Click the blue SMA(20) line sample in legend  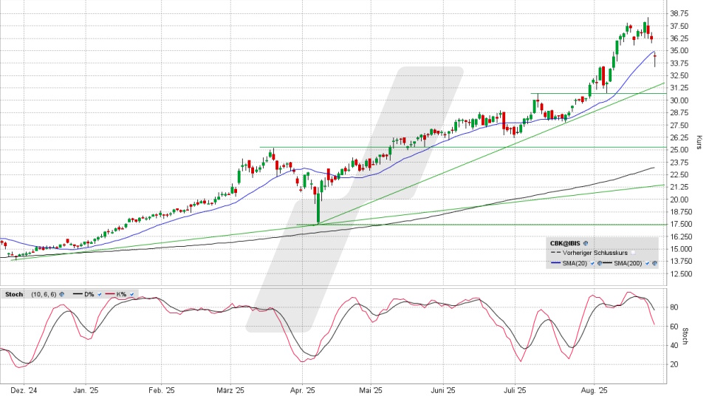point(555,263)
